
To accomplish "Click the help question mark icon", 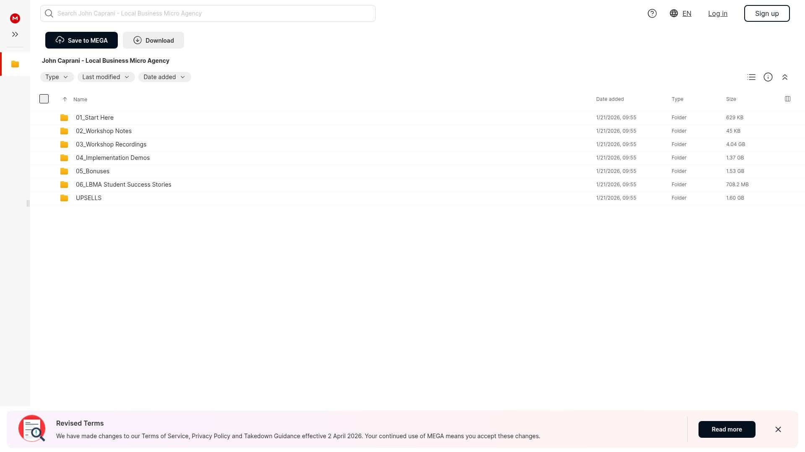I will [652, 13].
